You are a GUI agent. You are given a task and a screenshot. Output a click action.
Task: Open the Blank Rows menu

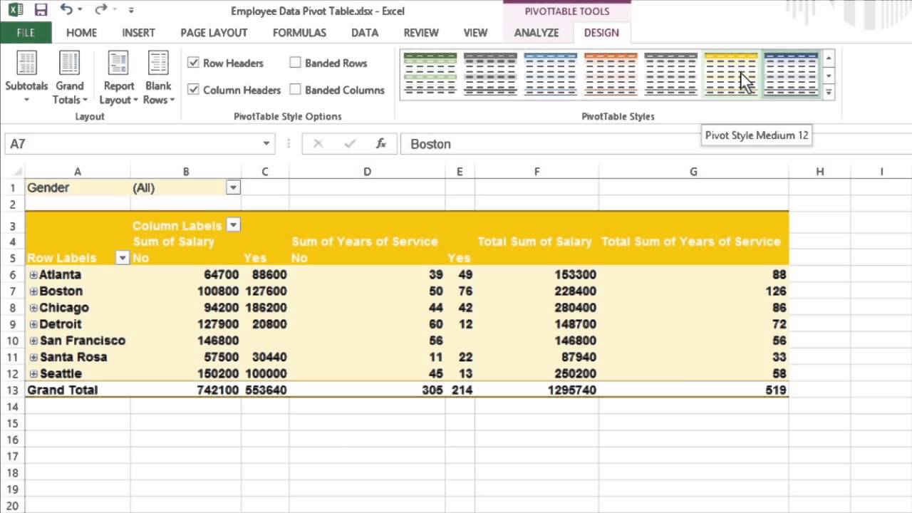pos(158,78)
